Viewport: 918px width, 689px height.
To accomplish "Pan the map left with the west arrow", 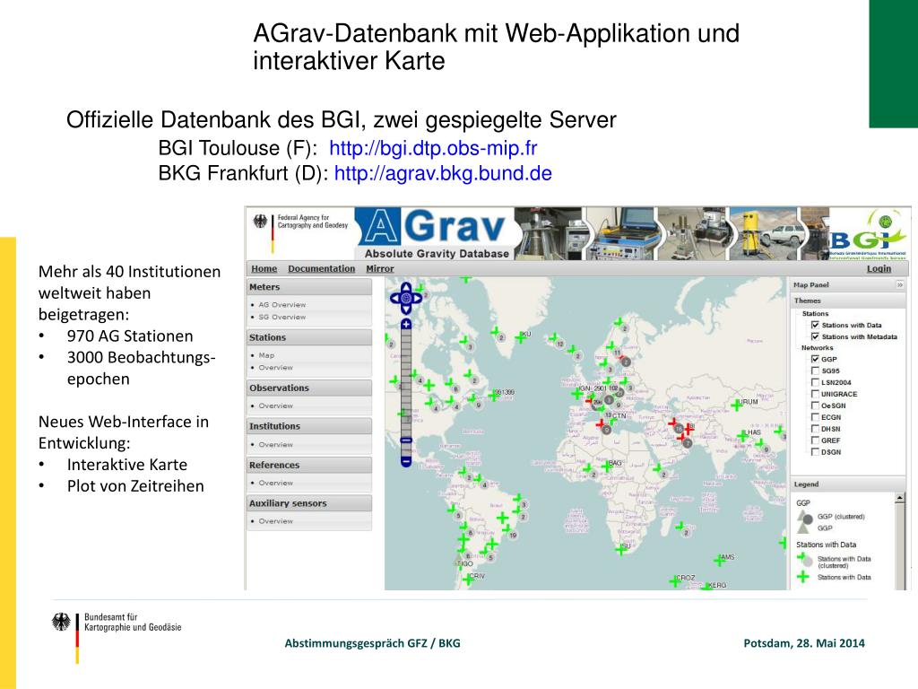I will [394, 298].
